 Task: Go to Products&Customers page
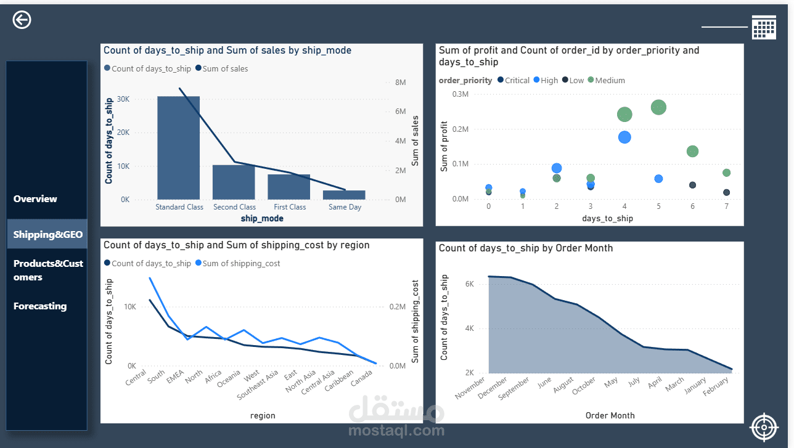pos(48,270)
